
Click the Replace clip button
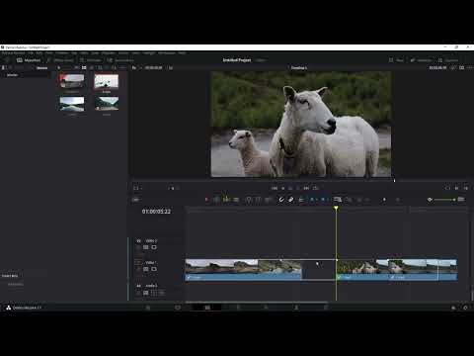point(269,200)
